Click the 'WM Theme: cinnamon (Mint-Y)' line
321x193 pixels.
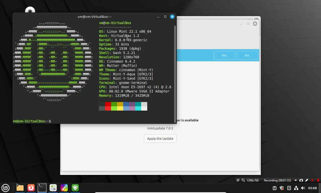pos(126,70)
